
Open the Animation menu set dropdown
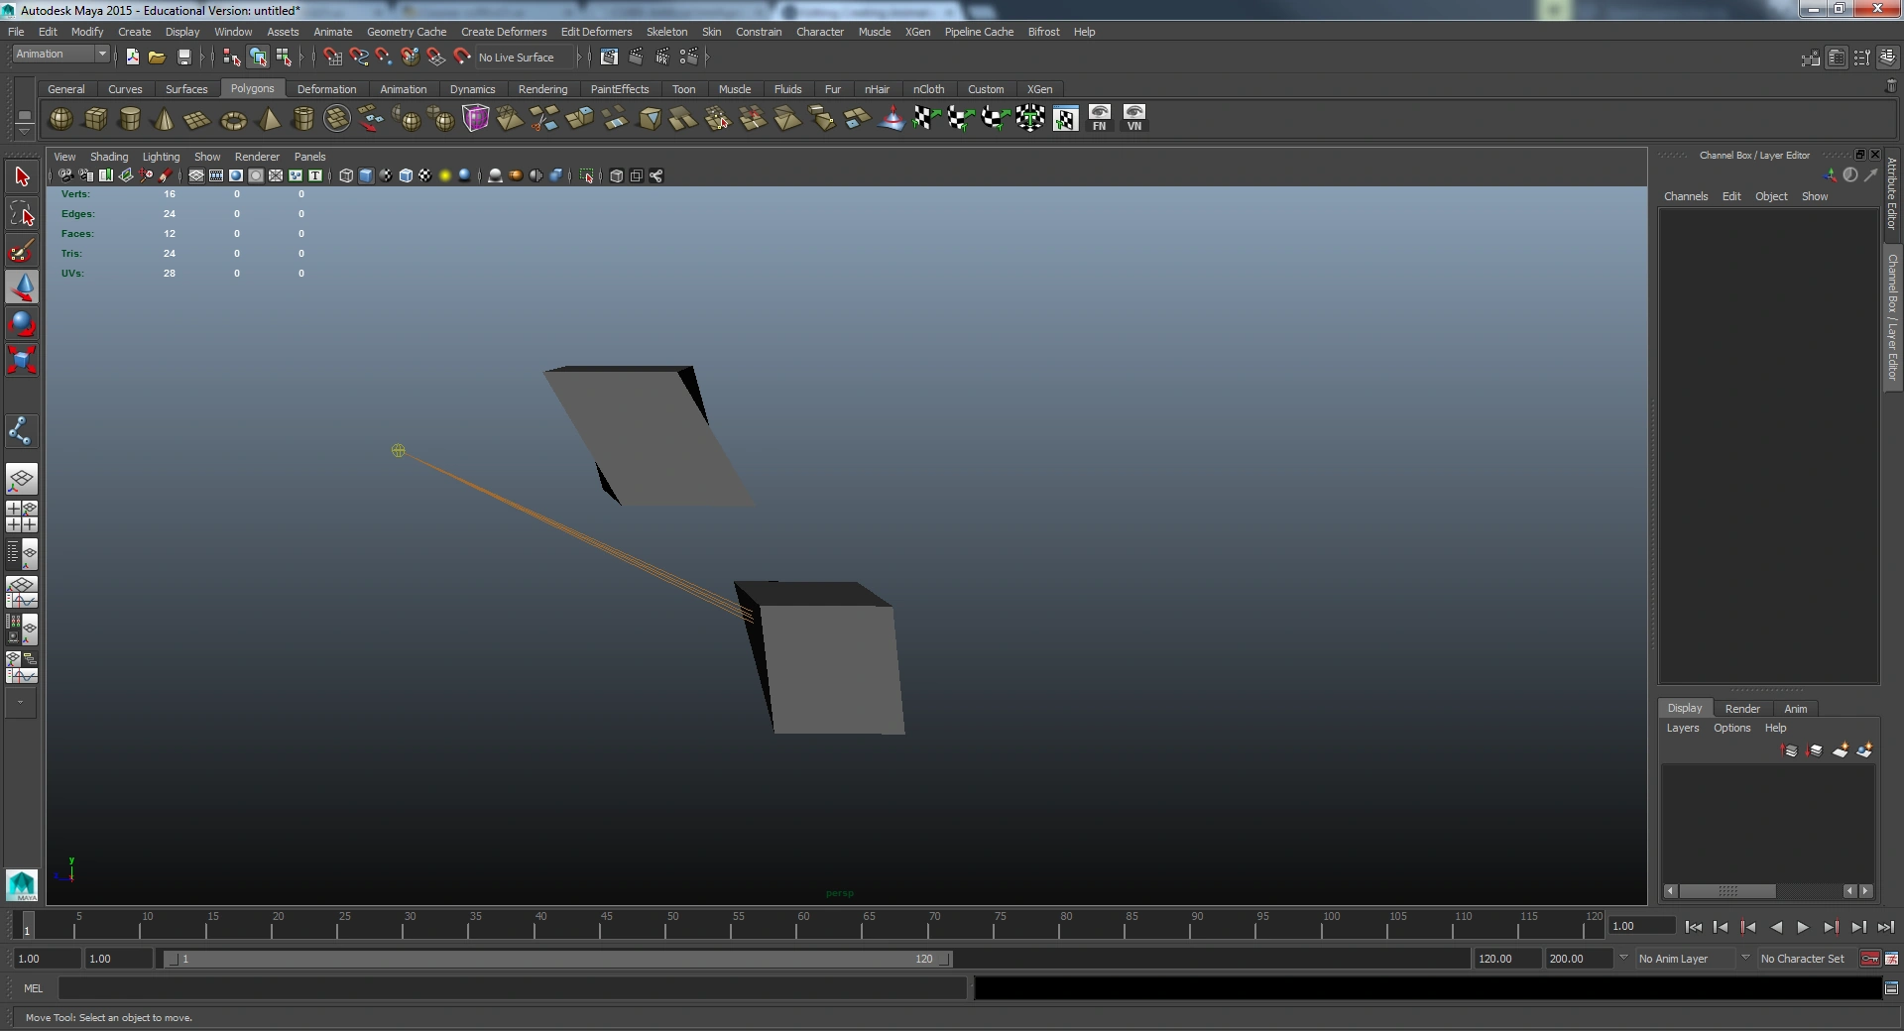point(60,55)
